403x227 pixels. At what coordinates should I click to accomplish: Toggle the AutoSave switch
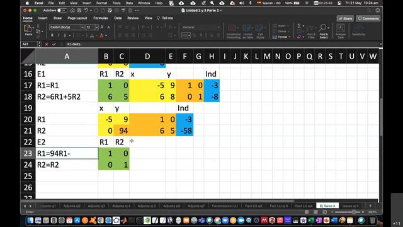(62, 11)
